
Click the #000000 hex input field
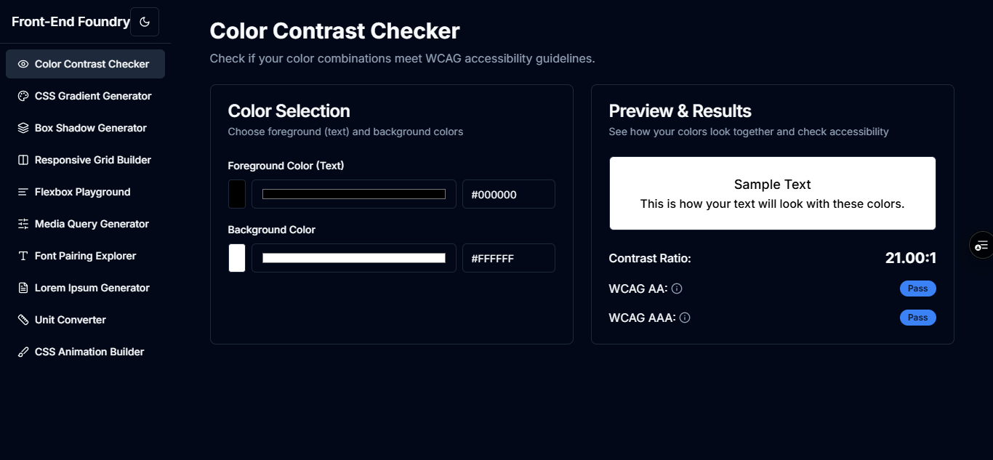508,194
